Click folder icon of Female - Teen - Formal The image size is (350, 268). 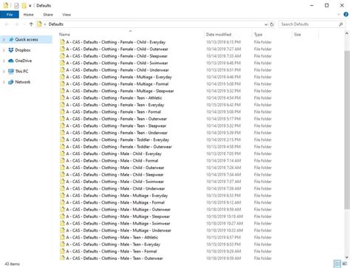[62, 111]
